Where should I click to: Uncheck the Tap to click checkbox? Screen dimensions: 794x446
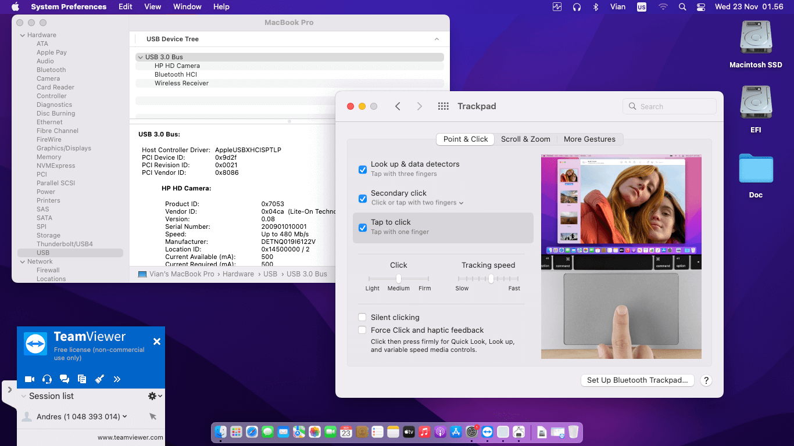click(363, 228)
